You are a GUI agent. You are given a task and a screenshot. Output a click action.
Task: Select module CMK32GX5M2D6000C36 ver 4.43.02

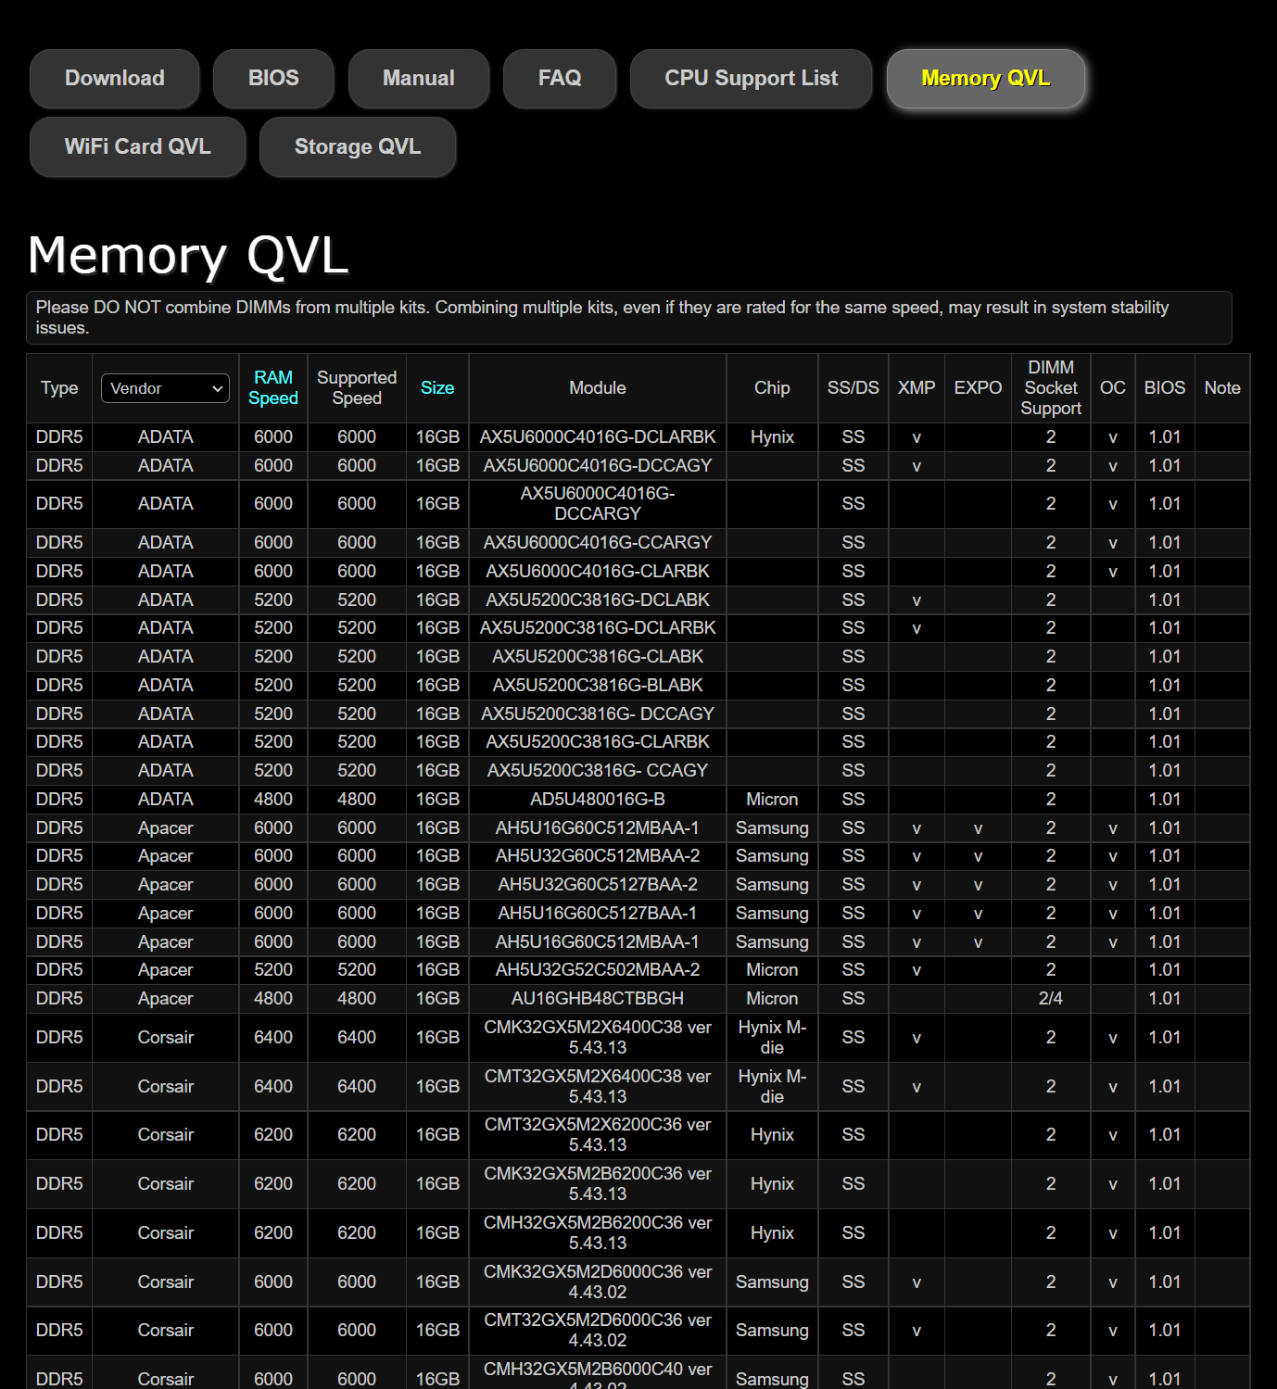[x=598, y=1282]
